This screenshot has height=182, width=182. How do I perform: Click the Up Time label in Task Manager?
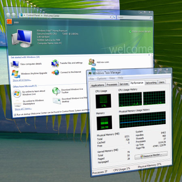pos(140,145)
